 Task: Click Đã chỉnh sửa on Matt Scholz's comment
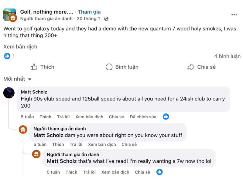[143, 117]
